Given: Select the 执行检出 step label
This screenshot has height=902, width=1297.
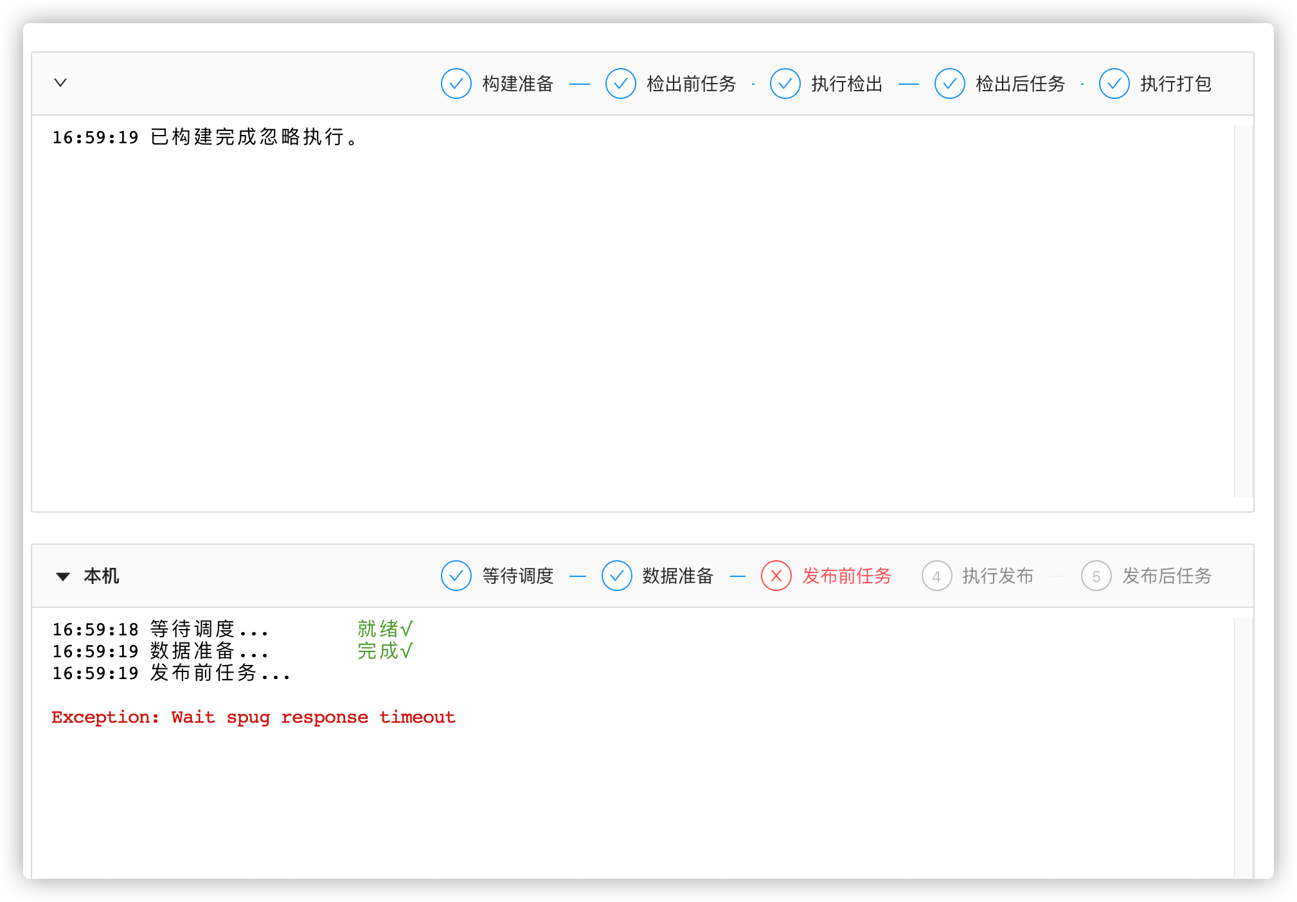Looking at the screenshot, I should [847, 84].
